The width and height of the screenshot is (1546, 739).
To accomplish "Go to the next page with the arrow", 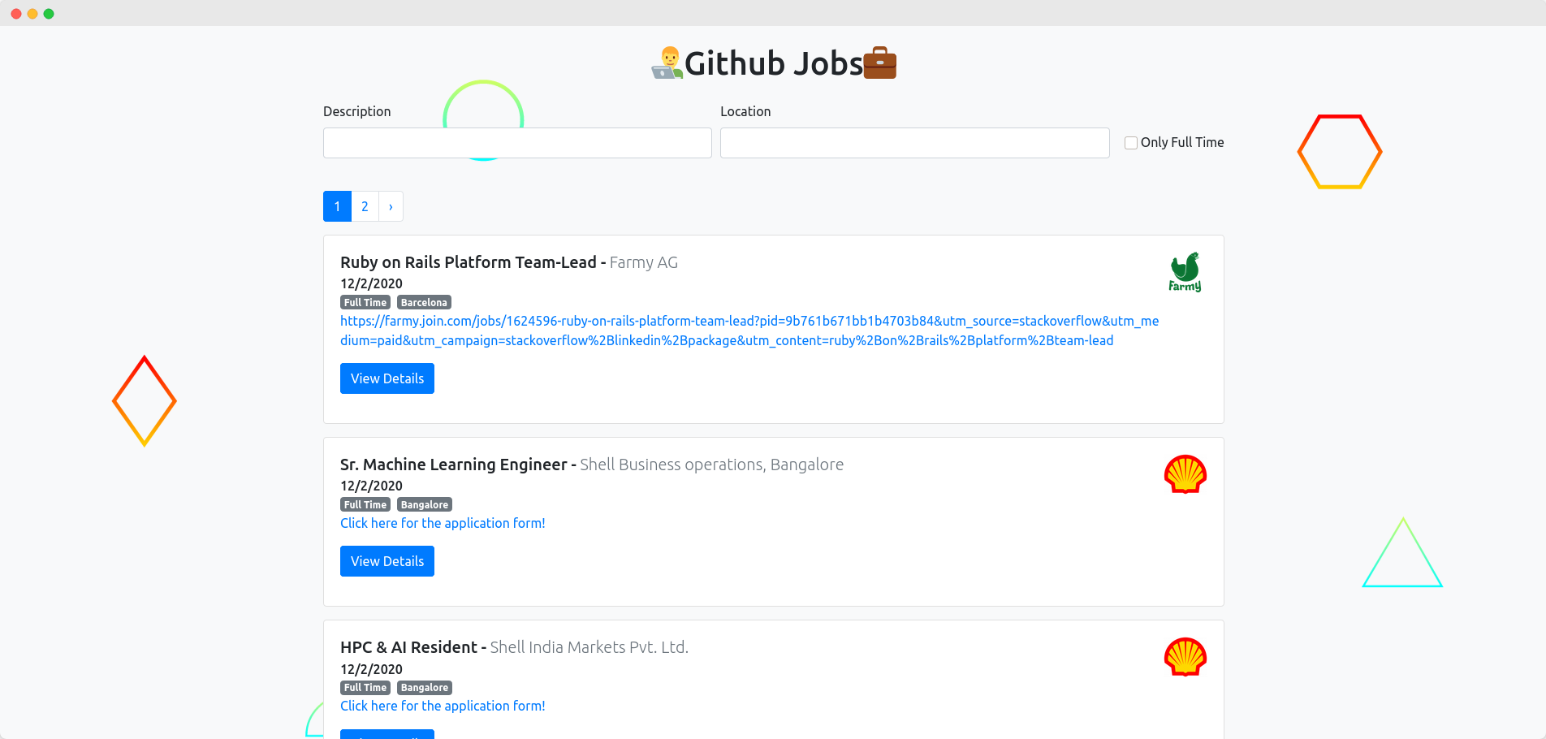I will pyautogui.click(x=391, y=206).
